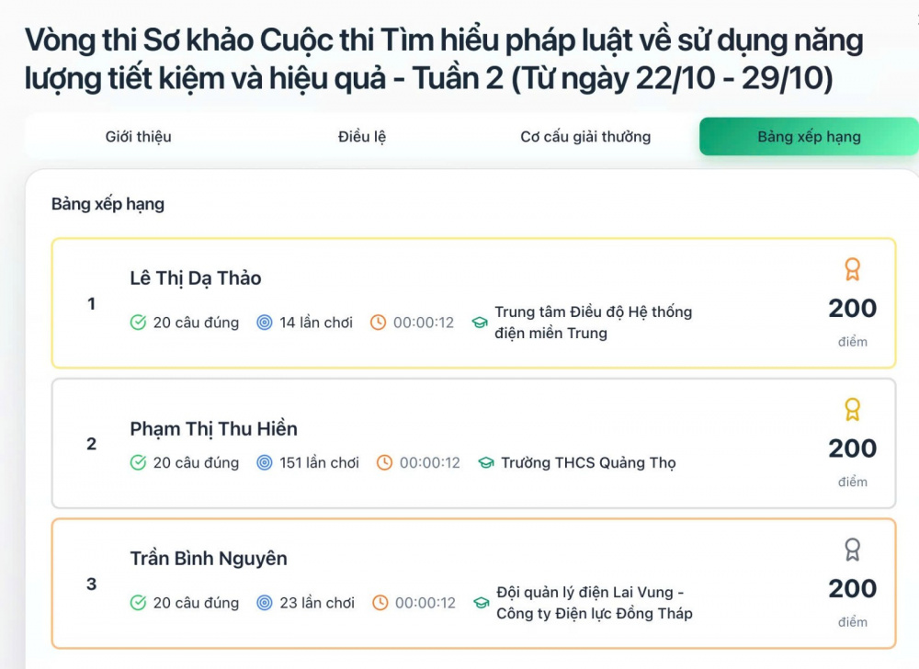Click the gray medal icon on Trần Bình Nguyên's row
The image size is (919, 669).
(x=853, y=549)
